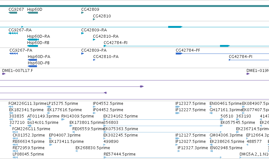The image size is (269, 159).
Task: Click the GH17161.3prime EST label
Action: [x=226, y=110]
